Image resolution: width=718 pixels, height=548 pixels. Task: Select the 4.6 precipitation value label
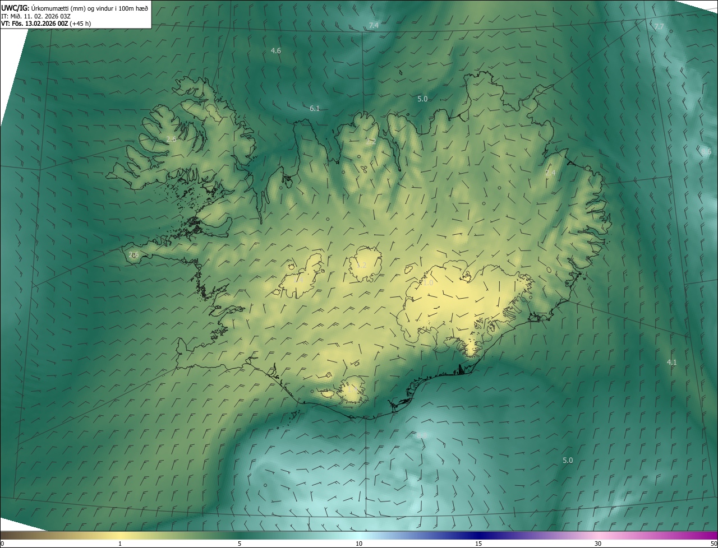(275, 51)
